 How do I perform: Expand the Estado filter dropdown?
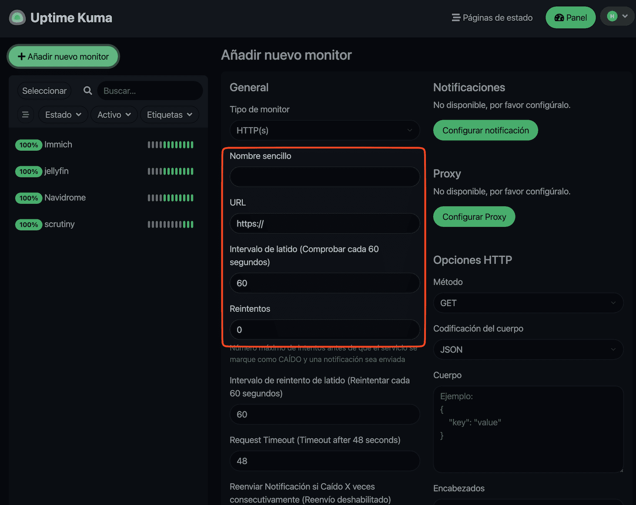(63, 114)
